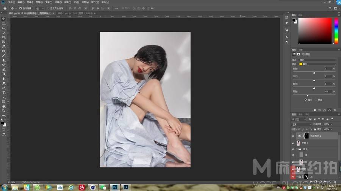Open the Image menu
The image size is (341, 191).
(x=30, y=2)
